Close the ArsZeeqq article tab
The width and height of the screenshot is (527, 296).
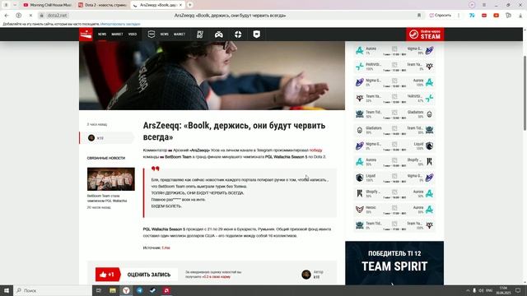coord(180,5)
